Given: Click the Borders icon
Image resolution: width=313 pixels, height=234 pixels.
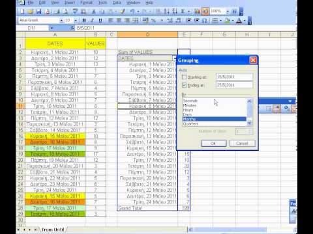Looking at the screenshot, I should click(x=215, y=21).
